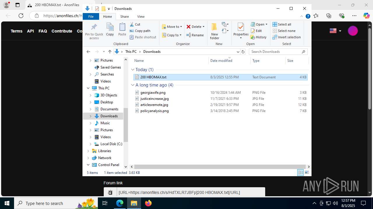Viewport: 373px width, 209px height.
Task: Open the Copy to dropdown
Action: (x=172, y=35)
